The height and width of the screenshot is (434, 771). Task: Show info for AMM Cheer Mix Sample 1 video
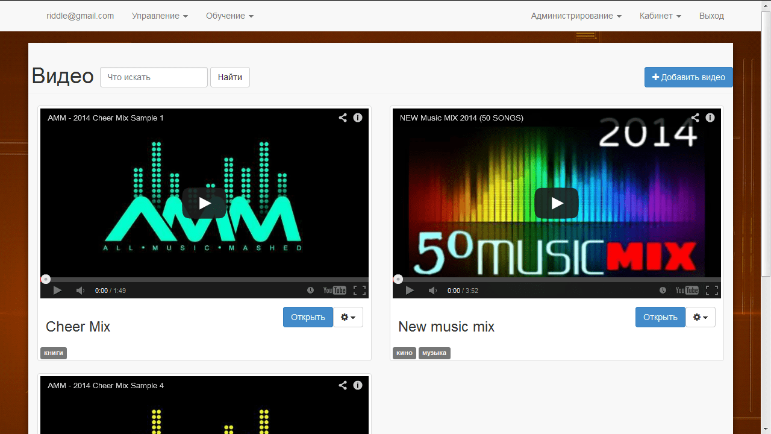click(358, 118)
